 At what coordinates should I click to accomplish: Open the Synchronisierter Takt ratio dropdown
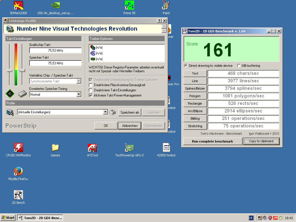click(79, 81)
